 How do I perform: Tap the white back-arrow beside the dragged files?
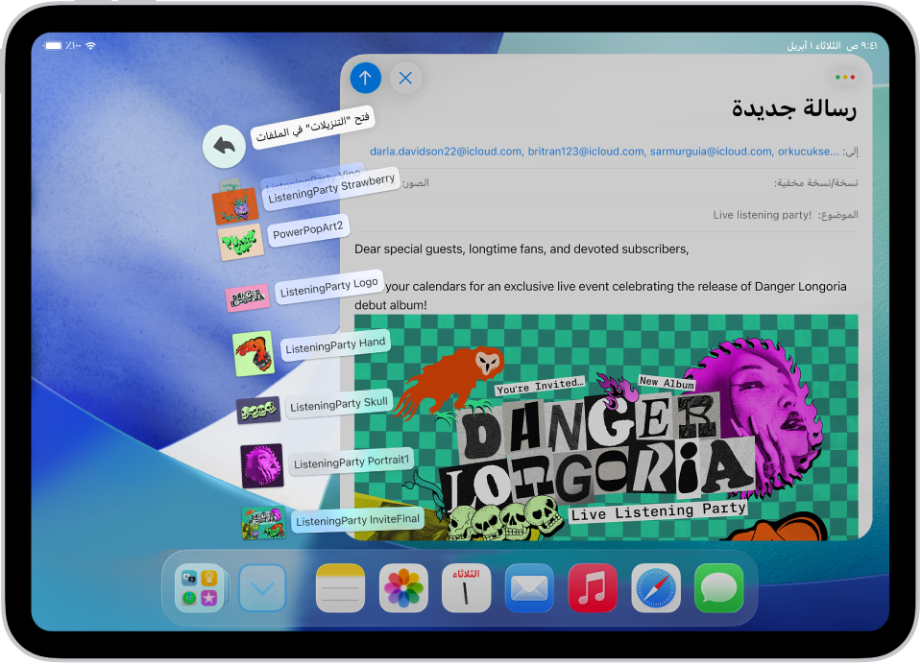[x=224, y=148]
